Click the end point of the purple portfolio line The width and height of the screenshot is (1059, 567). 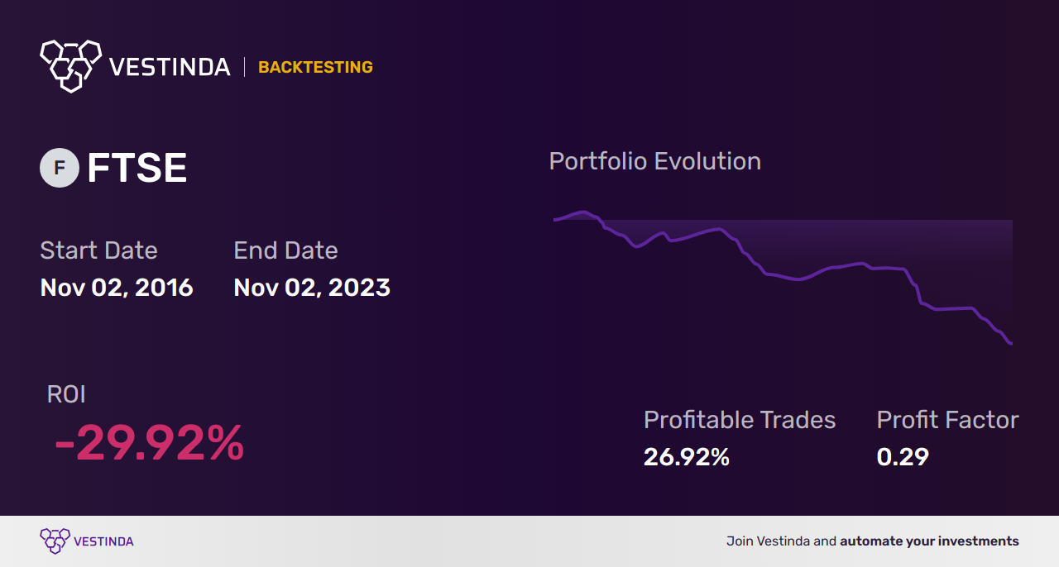(x=1010, y=343)
